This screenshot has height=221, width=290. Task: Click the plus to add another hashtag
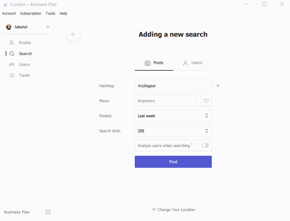218,85
